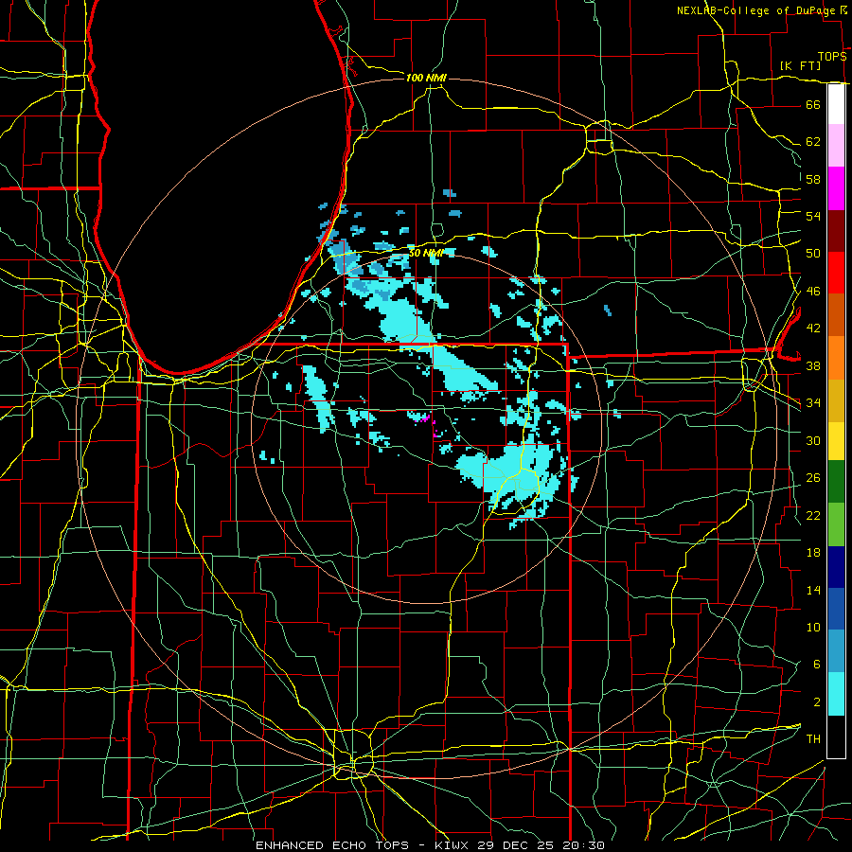Image resolution: width=852 pixels, height=852 pixels.
Task: Select the 62 value on legend scale
Action: point(813,142)
